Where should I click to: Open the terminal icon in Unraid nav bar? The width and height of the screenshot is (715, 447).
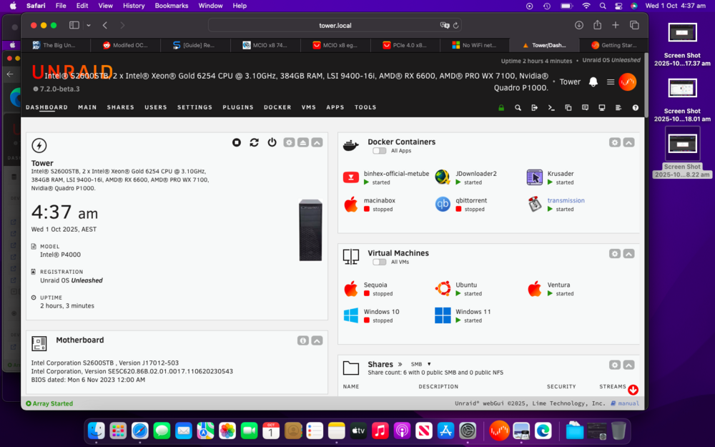click(551, 108)
